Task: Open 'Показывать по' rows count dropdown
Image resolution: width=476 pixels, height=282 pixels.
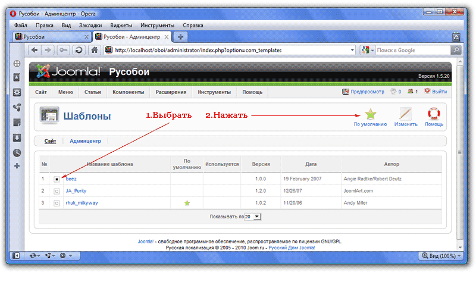Action: tap(253, 217)
